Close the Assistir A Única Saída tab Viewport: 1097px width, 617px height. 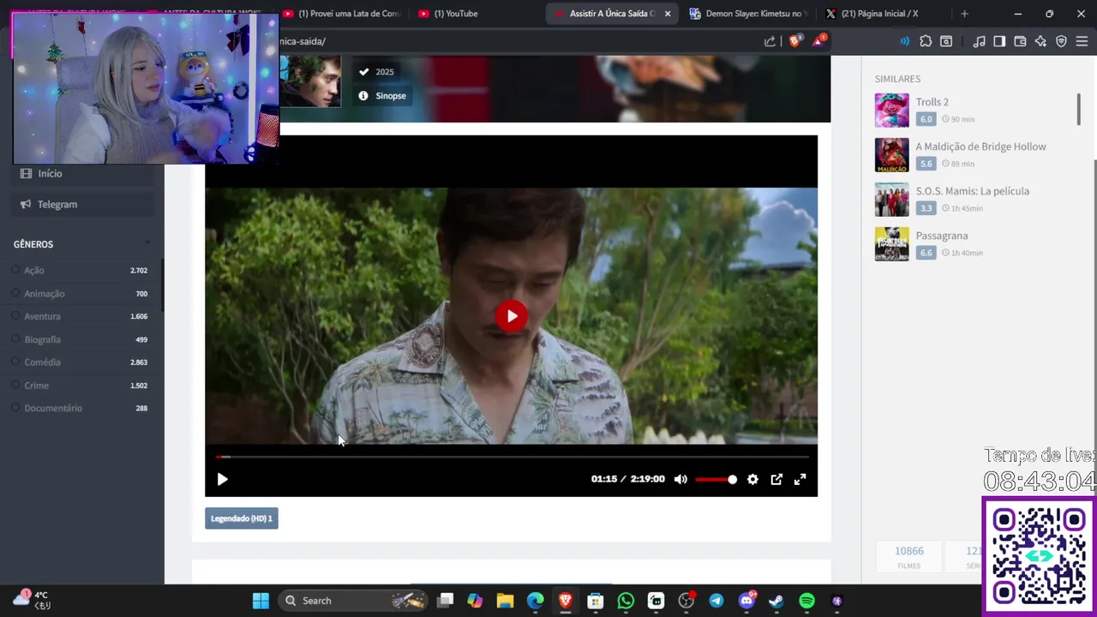coord(668,14)
